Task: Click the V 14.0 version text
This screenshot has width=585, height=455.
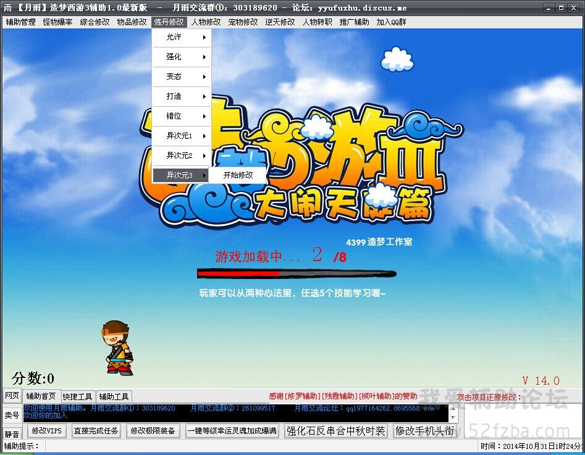Action: click(541, 380)
